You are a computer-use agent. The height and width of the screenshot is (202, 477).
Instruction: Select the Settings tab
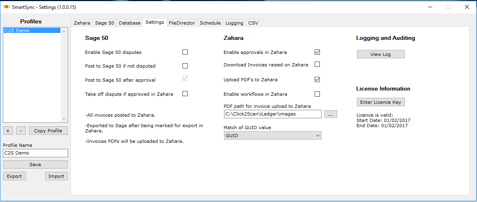155,22
